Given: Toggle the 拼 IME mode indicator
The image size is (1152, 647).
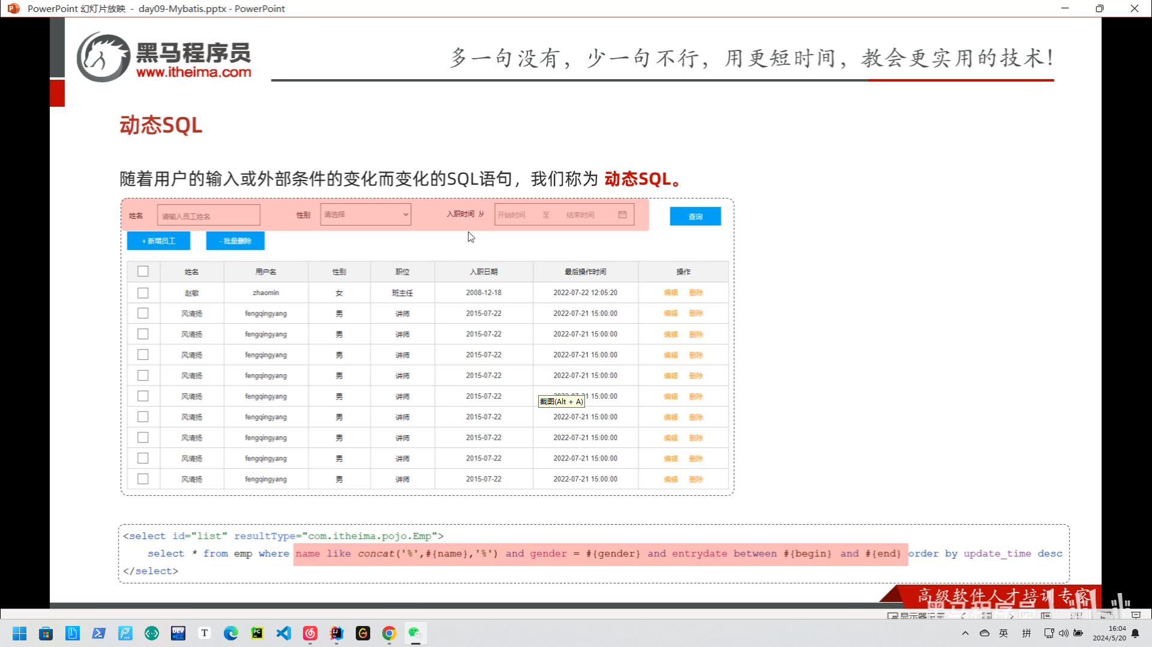Looking at the screenshot, I should point(1027,633).
